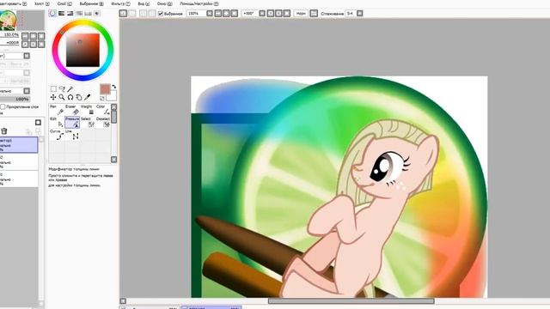The height and width of the screenshot is (309, 550).
Task: Select the Weight linework tool
Action: (88, 110)
